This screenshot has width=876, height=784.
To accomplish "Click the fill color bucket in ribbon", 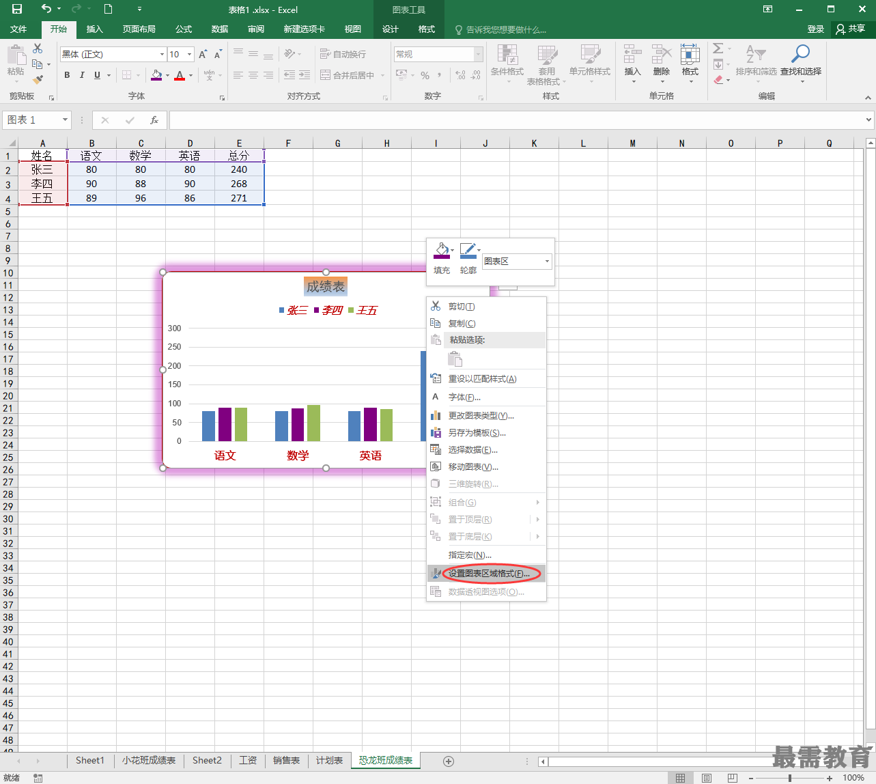I will tap(156, 75).
